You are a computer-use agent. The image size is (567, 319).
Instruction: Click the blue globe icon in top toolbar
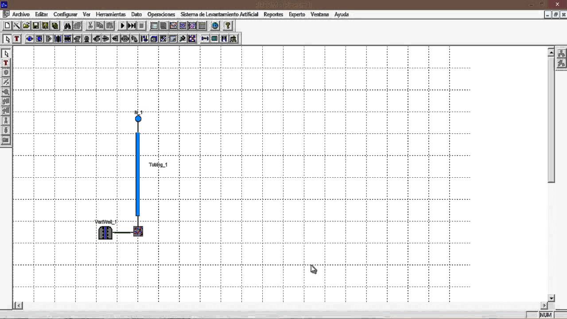click(215, 26)
